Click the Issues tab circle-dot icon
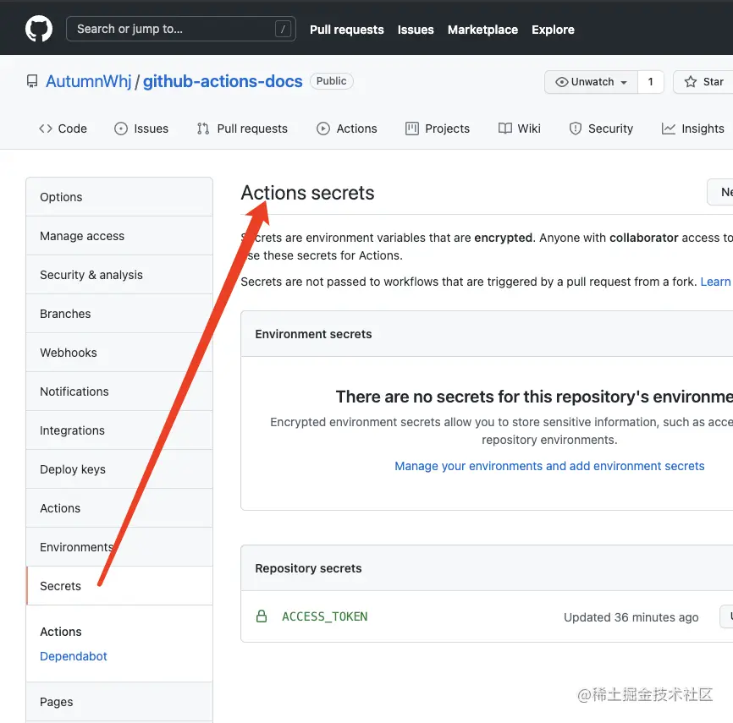 [120, 129]
